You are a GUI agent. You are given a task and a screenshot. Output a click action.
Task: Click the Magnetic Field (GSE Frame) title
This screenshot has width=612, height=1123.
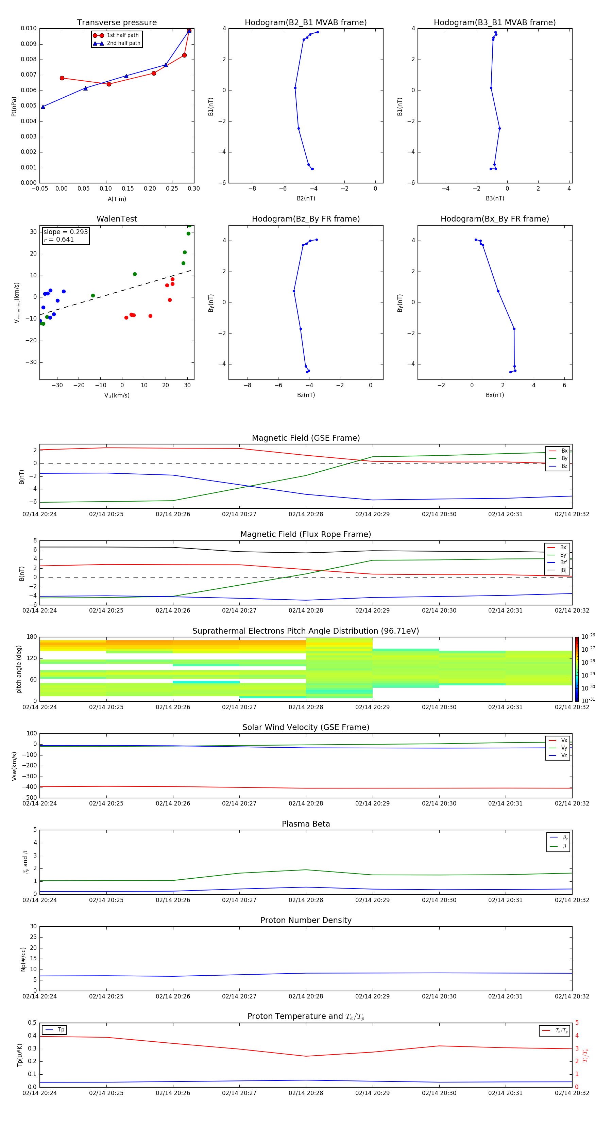[306, 438]
